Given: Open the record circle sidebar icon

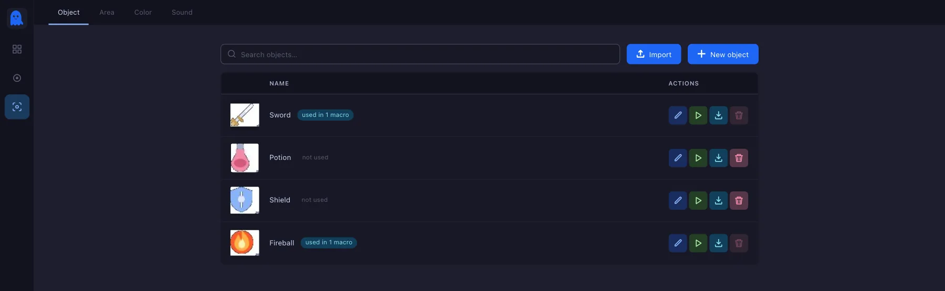Looking at the screenshot, I should pos(17,78).
